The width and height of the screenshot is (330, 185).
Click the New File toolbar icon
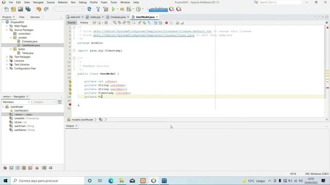coord(7,9)
